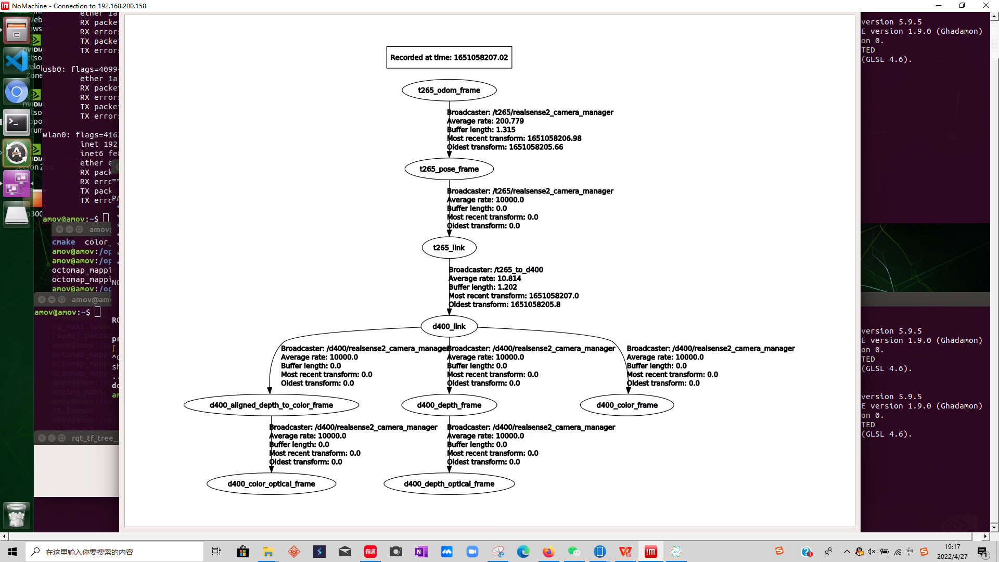This screenshot has width=999, height=562.
Task: Click right arrow of horizontal scrollbar
Action: pyautogui.click(x=985, y=536)
